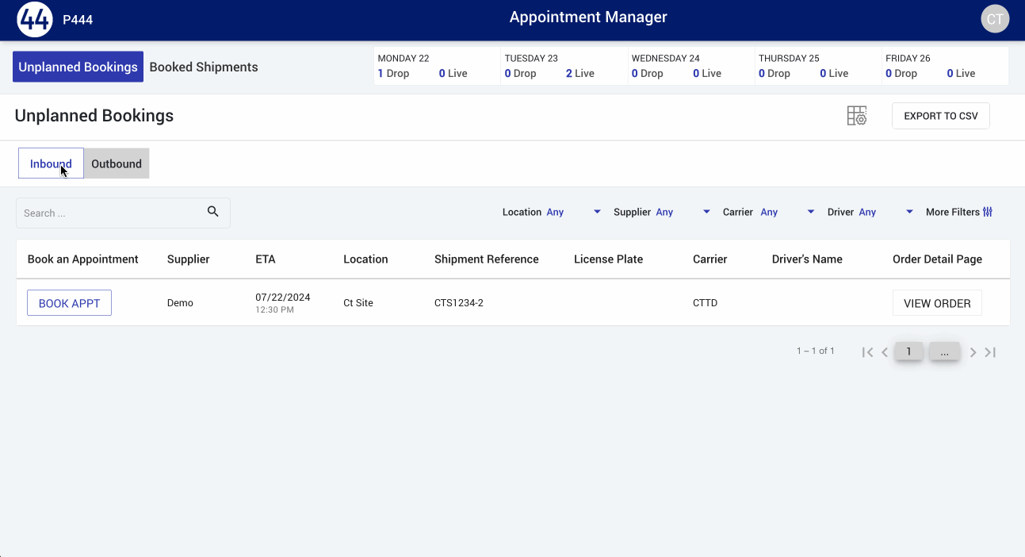
Task: Click the ETA column header
Action: click(x=266, y=259)
